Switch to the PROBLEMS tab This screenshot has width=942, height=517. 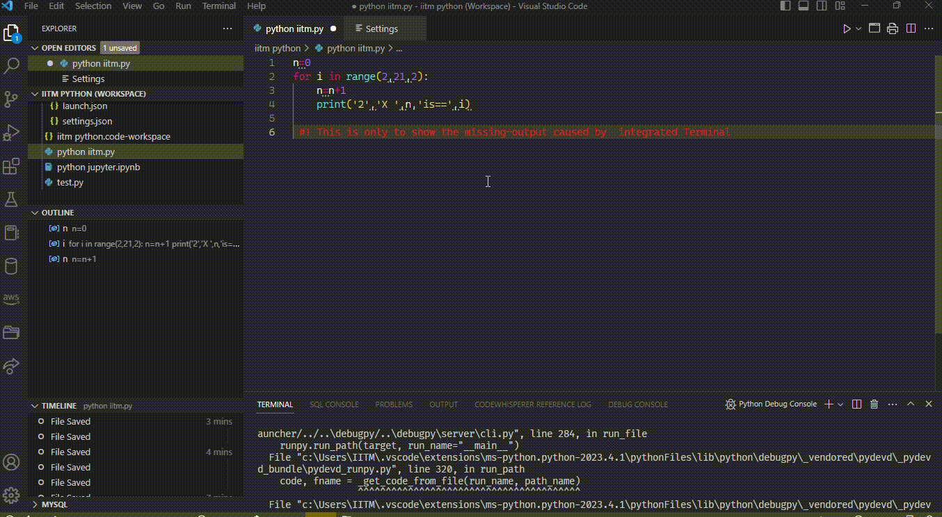[393, 404]
